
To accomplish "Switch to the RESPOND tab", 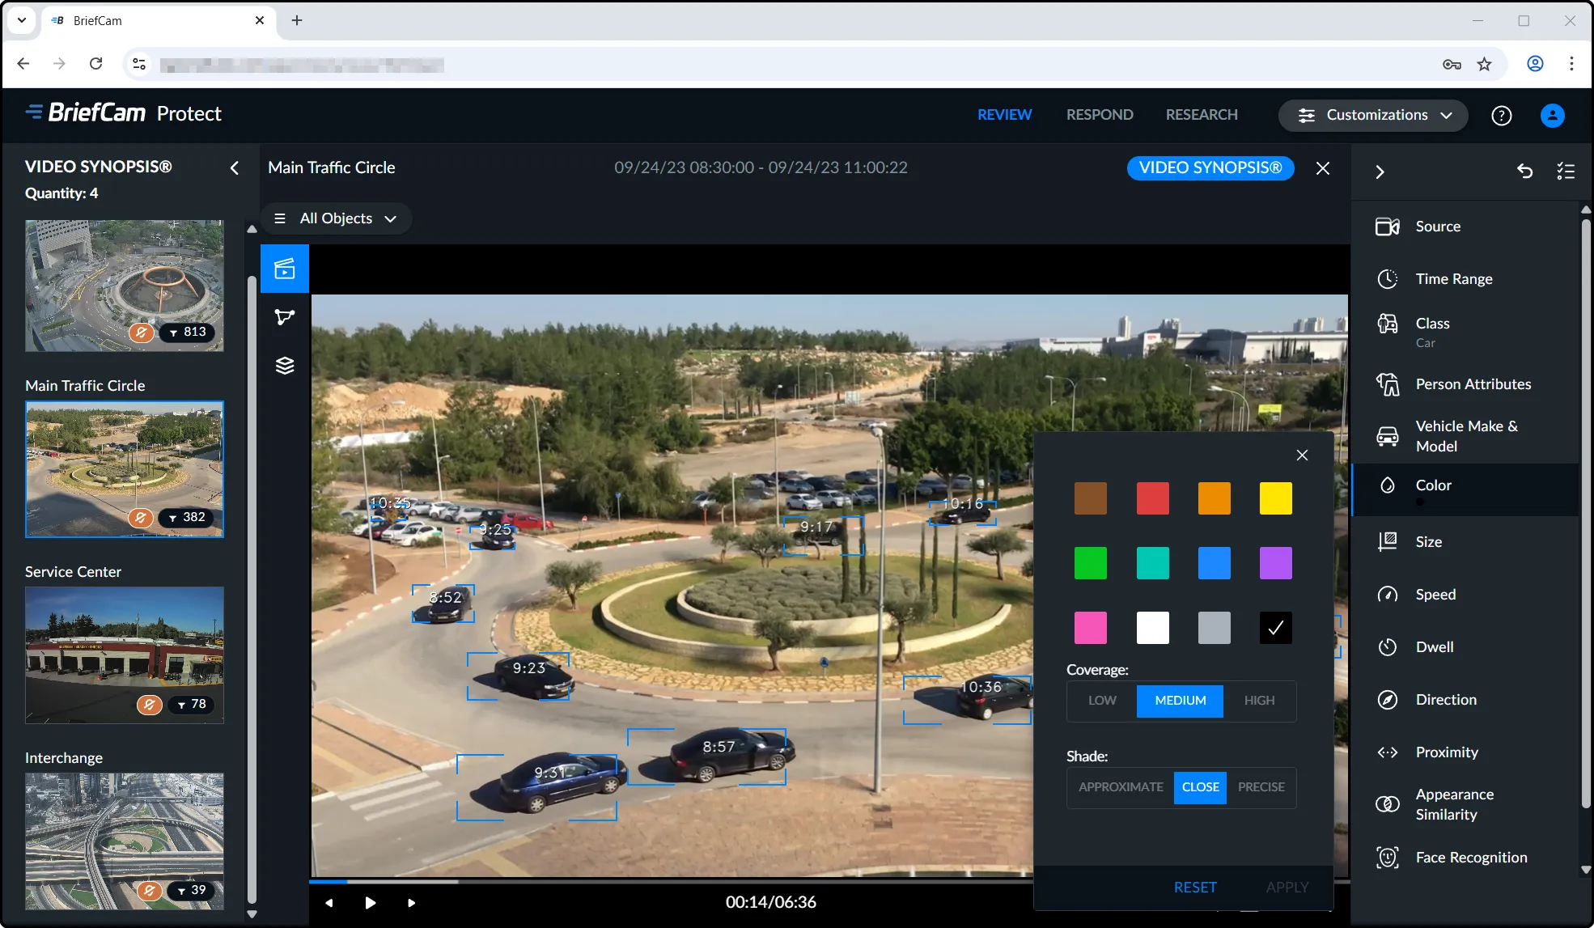I will point(1099,115).
